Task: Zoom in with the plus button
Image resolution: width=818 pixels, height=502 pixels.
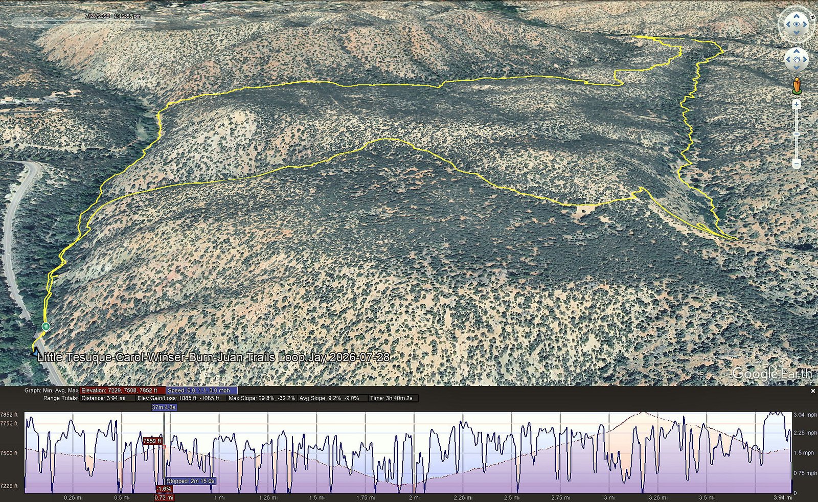Action: (797, 105)
